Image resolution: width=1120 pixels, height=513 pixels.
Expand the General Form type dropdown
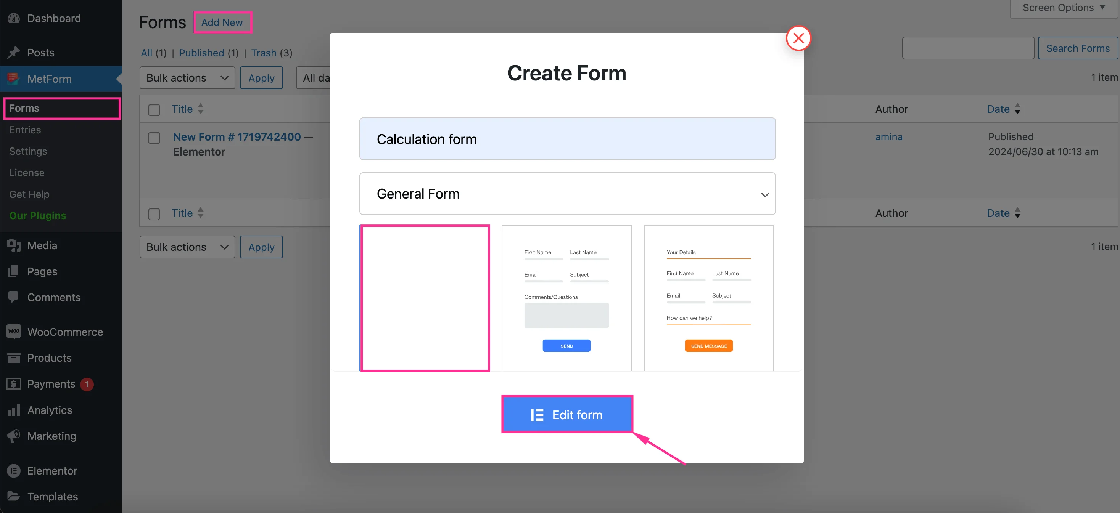pyautogui.click(x=567, y=194)
